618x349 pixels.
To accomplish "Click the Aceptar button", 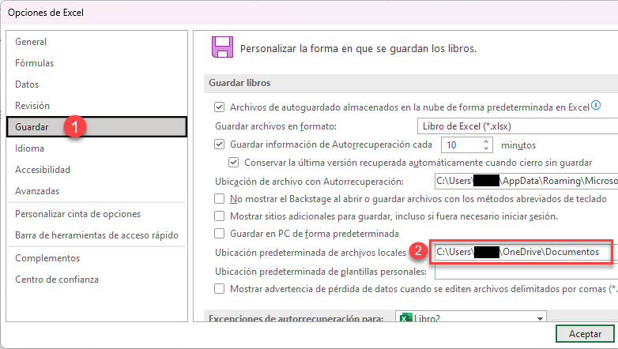I will [585, 334].
